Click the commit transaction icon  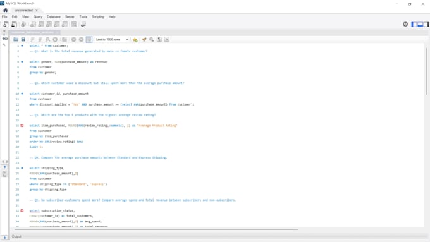coord(73,39)
